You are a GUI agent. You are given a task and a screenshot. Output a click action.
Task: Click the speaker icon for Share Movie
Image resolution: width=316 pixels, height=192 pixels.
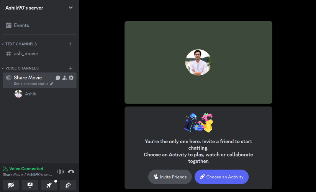point(8,78)
